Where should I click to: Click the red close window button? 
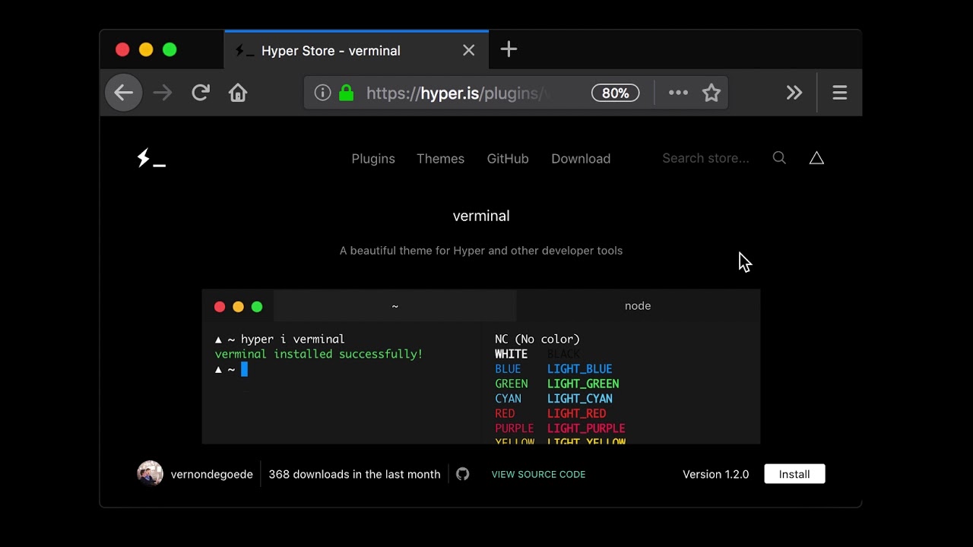point(122,49)
